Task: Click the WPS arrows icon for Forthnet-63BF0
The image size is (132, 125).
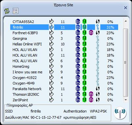Action: [x=98, y=33]
